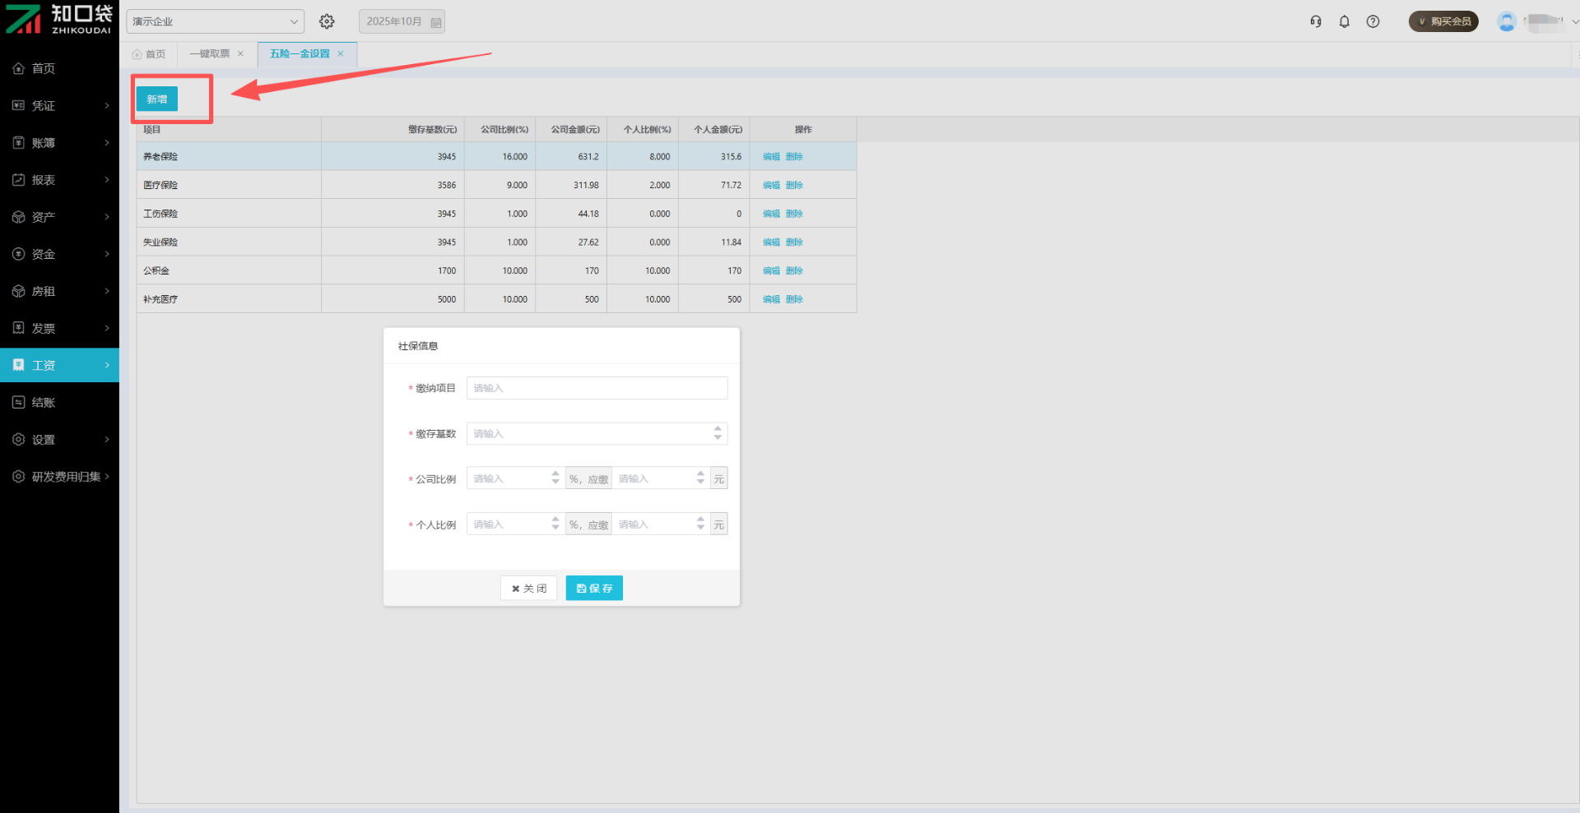Image resolution: width=1580 pixels, height=813 pixels.
Task: Increase the 缴存基数 stepper value
Action: point(718,429)
